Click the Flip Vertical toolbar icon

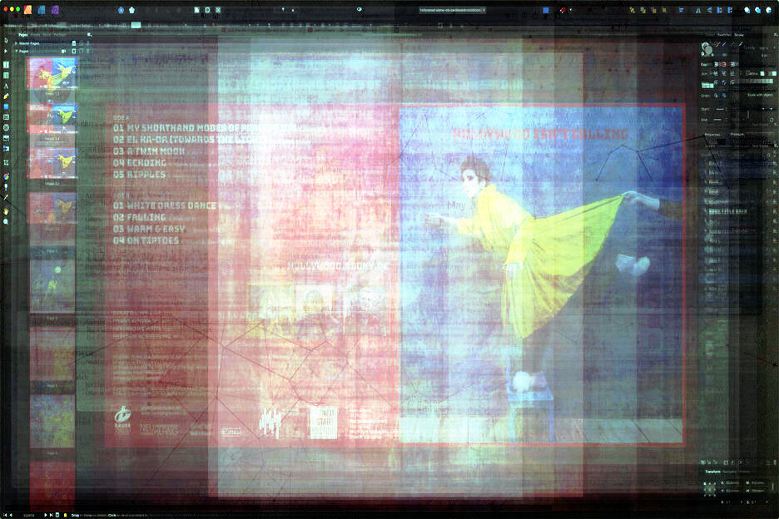click(709, 10)
